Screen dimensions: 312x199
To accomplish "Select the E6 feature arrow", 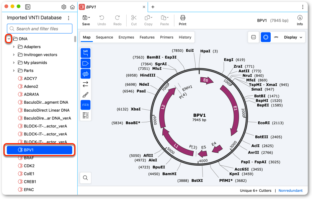I will (207, 80).
